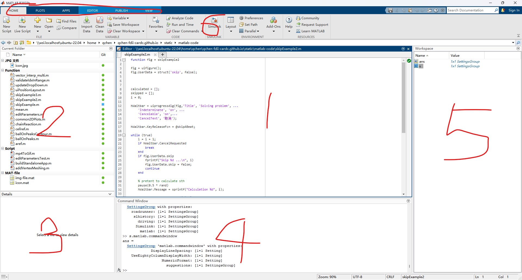
Task: Click the Save icon in quick access toolbar
Action: coord(390,10)
